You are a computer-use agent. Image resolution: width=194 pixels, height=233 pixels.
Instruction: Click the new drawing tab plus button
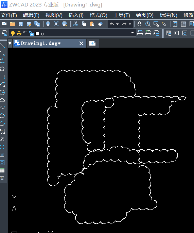(92, 44)
